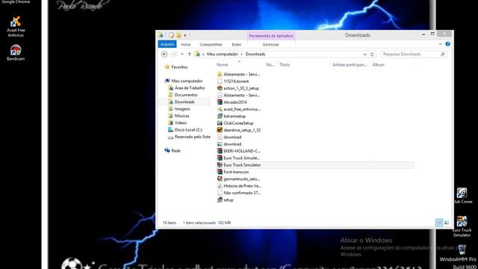Open Imagens in the navigation pane
The height and width of the screenshot is (269, 478).
[182, 109]
